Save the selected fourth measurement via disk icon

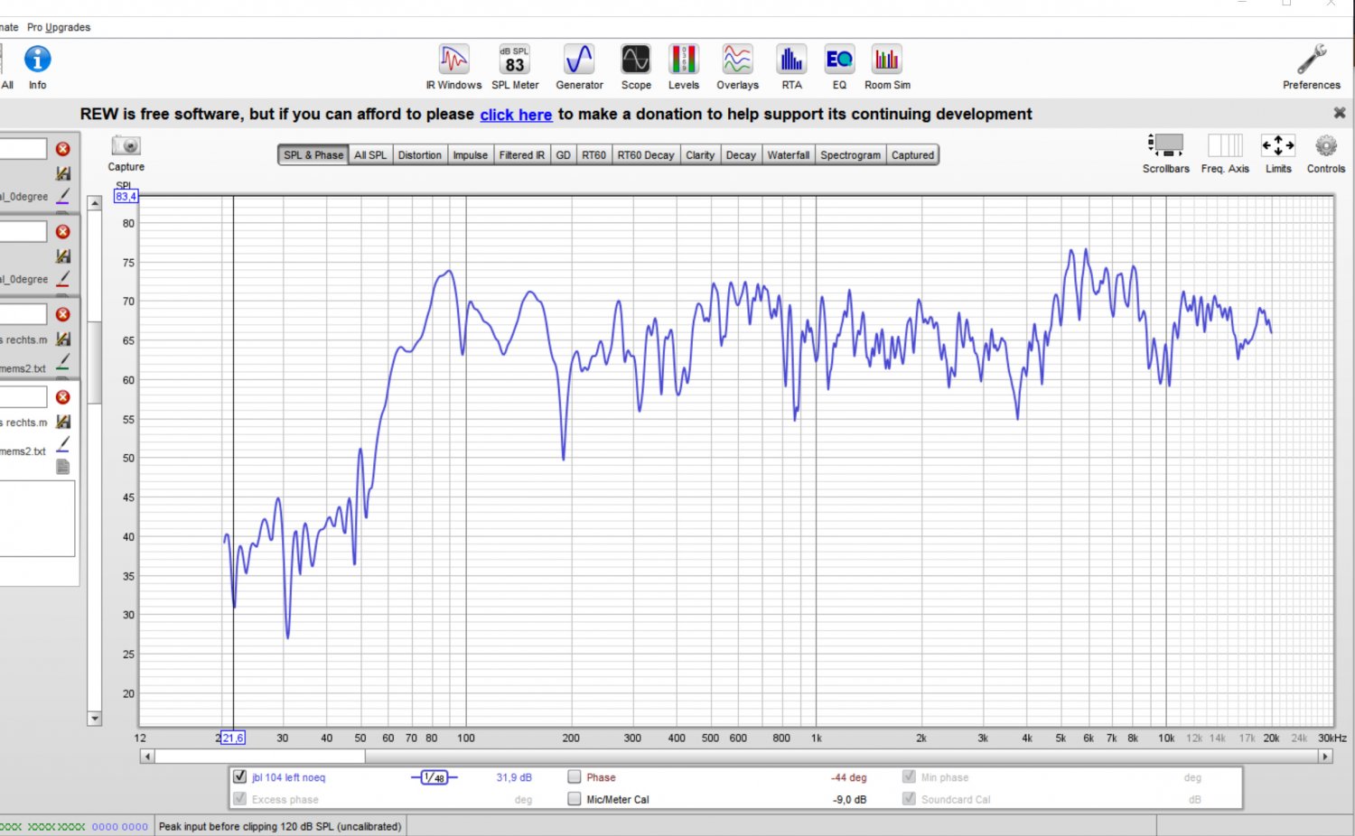tap(63, 422)
